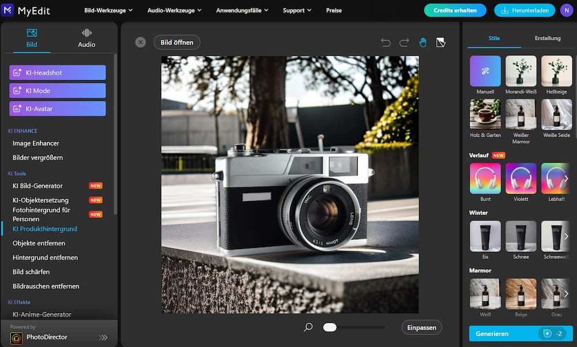Open the Bild-Werkzeuge dropdown menu

tap(108, 10)
